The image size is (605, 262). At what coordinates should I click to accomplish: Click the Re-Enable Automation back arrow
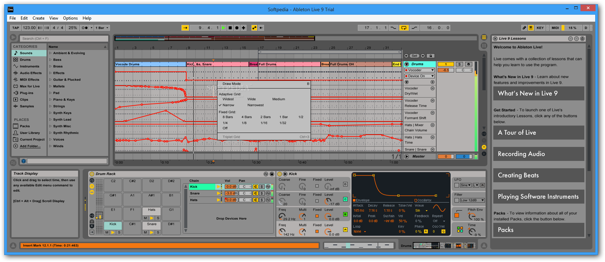pyautogui.click(x=261, y=28)
